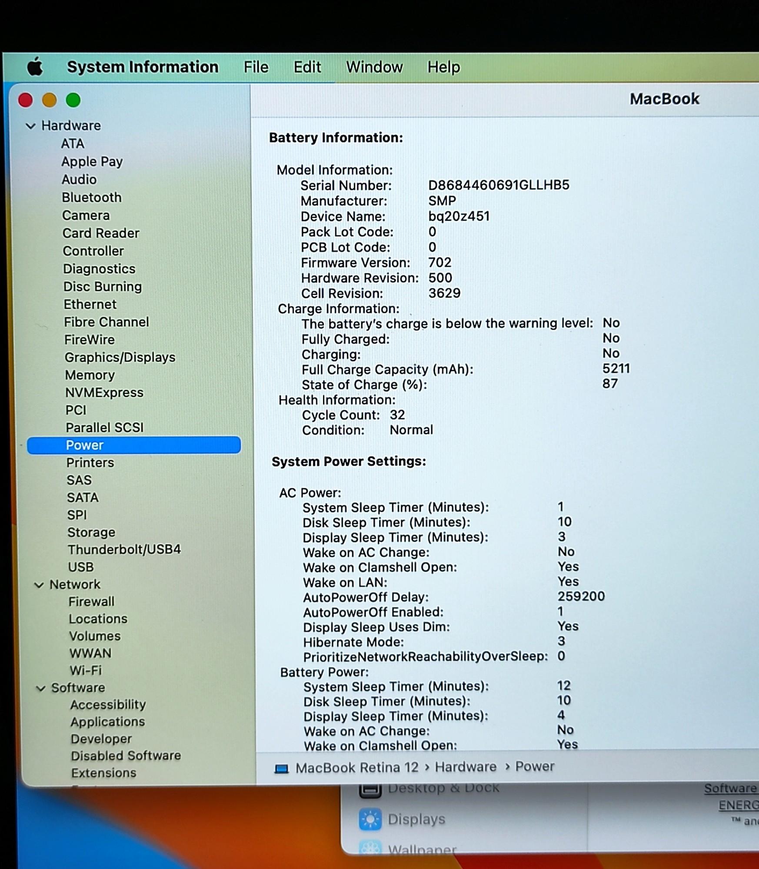Click Hardware in the path bar

[x=466, y=767]
